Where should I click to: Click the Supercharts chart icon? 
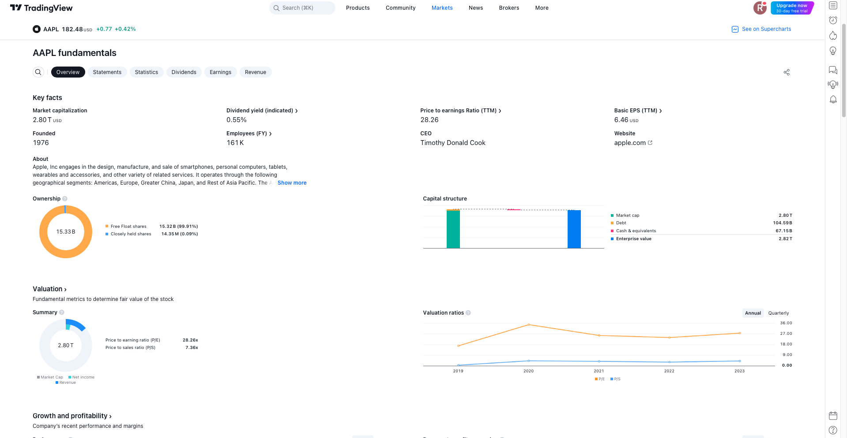point(735,29)
